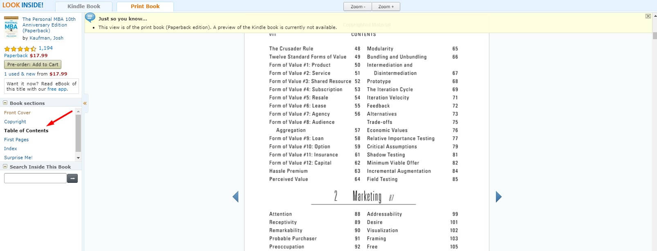Click 'Prototype' contents entry
657x251 pixels.
click(379, 81)
